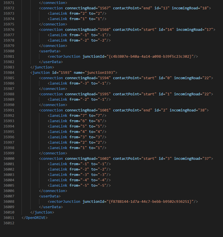The width and height of the screenshot is (223, 237).
Task: Click line number 35984 in the gutter
Action: [9, 72]
